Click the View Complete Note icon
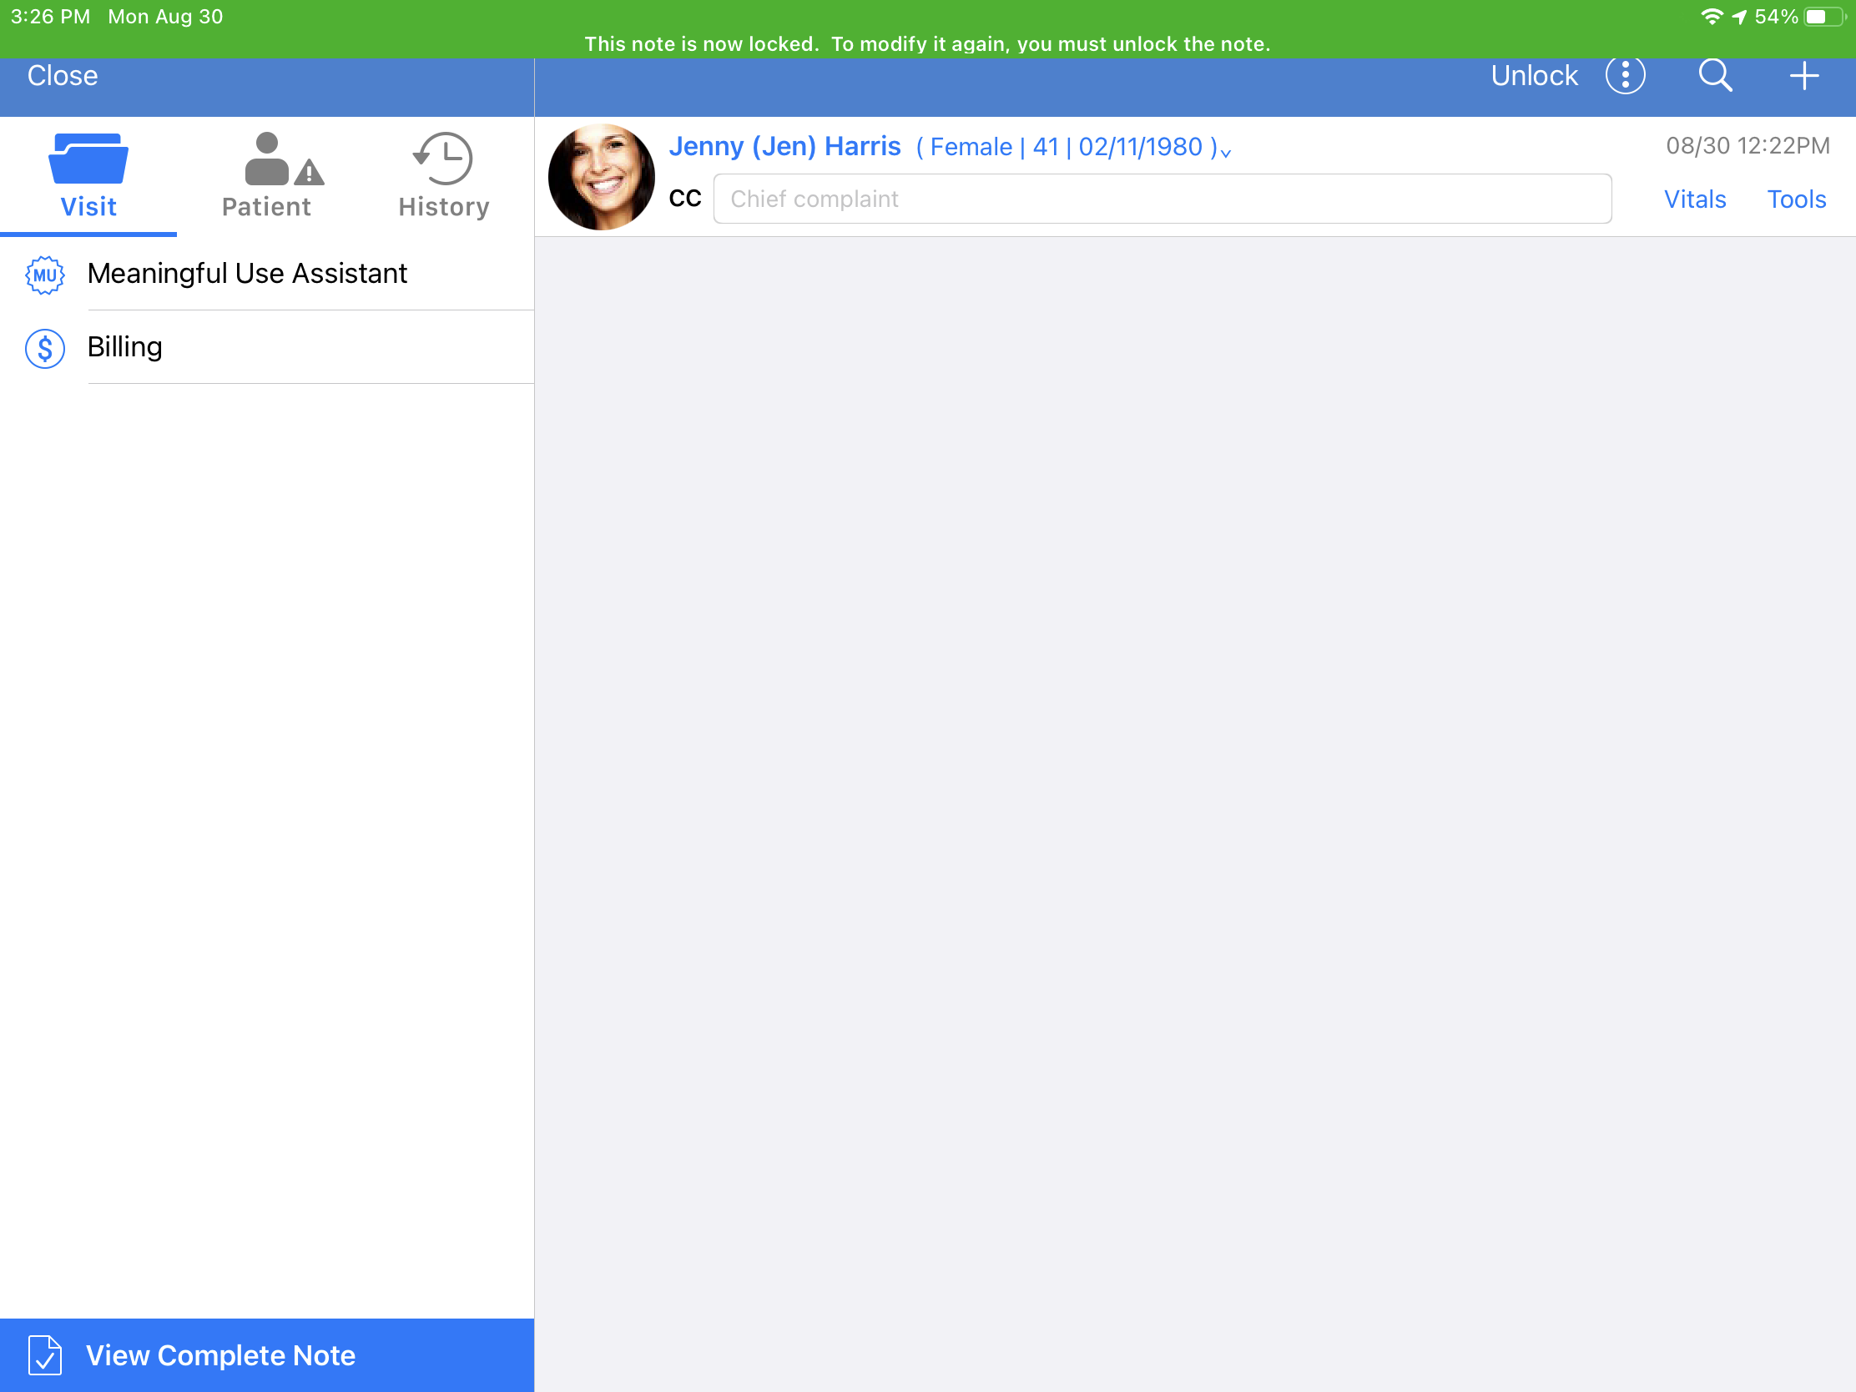 (x=44, y=1354)
